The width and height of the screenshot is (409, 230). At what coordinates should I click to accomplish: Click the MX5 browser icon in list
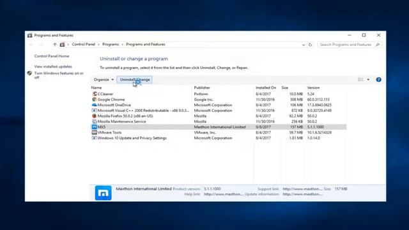tap(95, 126)
